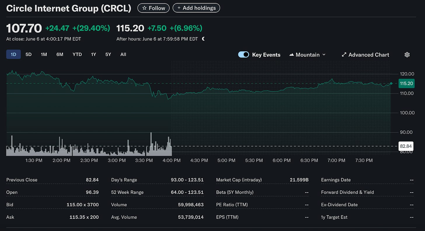
Task: Click the 1y Target Est label
Action: [334, 217]
